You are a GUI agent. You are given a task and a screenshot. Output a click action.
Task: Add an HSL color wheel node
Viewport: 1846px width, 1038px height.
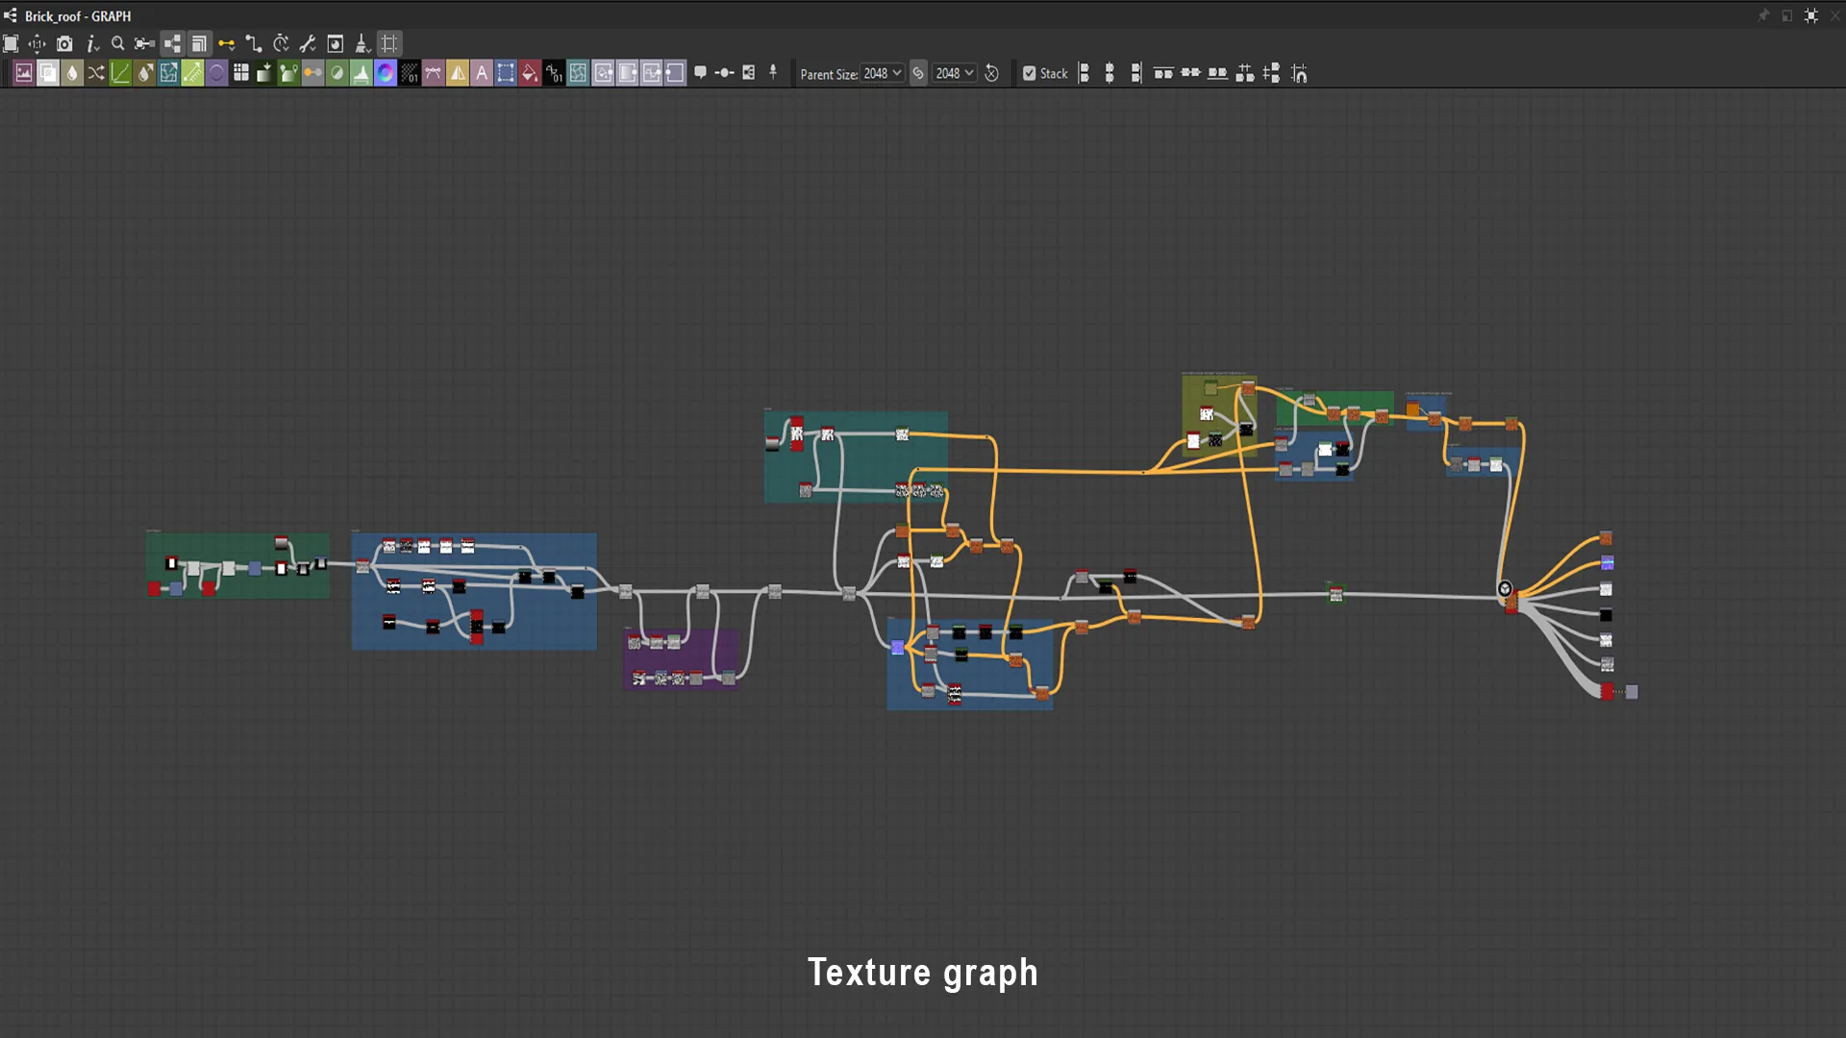coord(386,73)
